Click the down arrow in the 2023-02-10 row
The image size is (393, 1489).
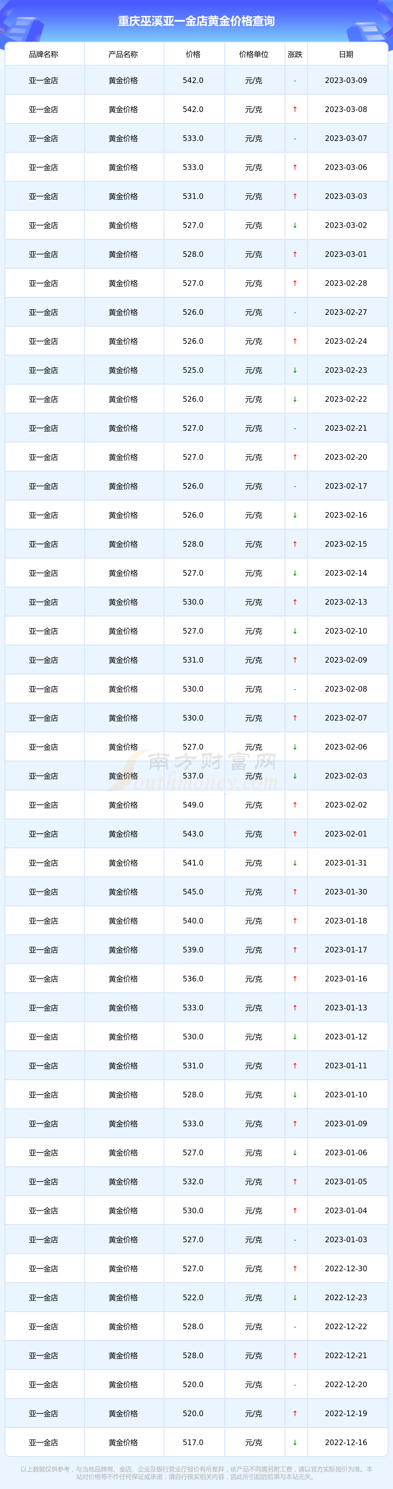[x=295, y=631]
